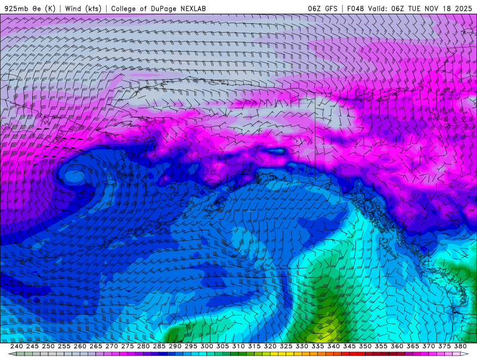Click the 325 value on the color scale
The image size is (477, 357).
[286, 346]
